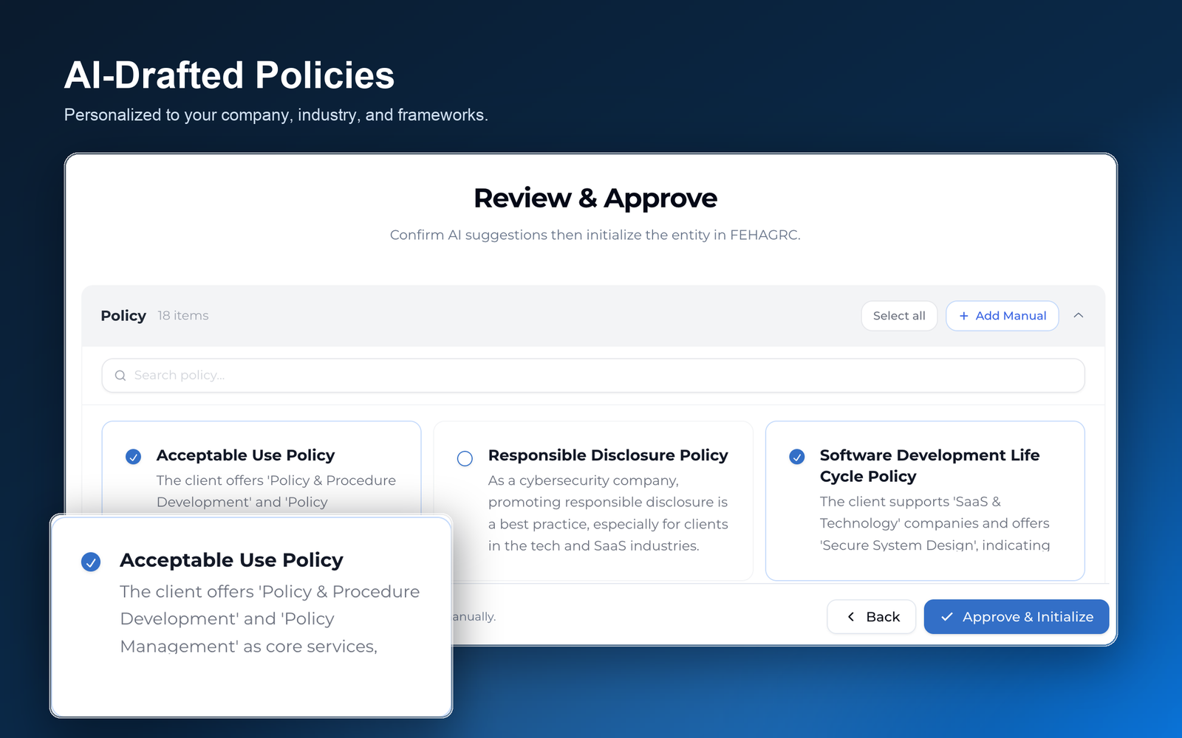The width and height of the screenshot is (1182, 738).
Task: Uncheck Acceptable Use Policy in the policy grid
Action: 133,457
